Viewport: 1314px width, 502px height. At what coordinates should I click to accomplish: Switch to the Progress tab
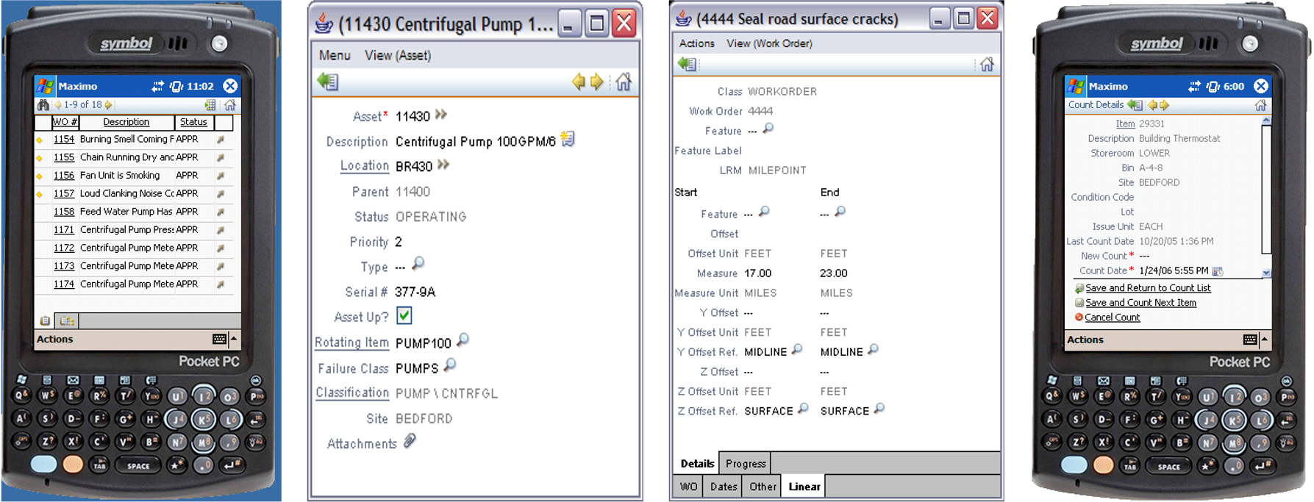click(746, 464)
